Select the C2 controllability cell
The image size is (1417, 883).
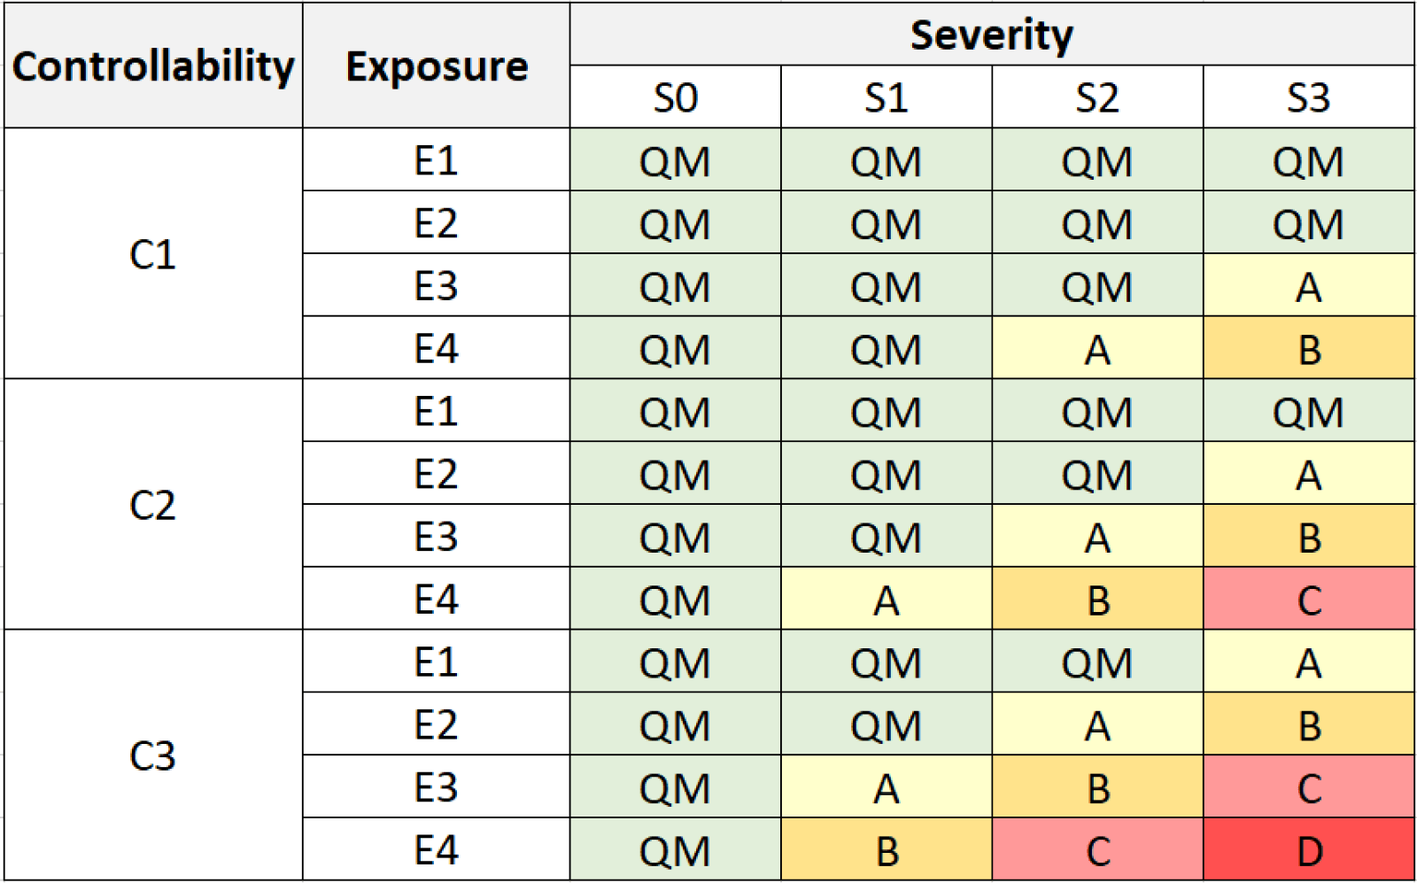152,505
